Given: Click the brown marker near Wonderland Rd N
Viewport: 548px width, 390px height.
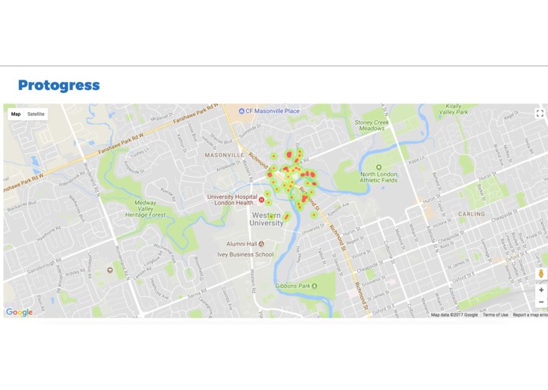Looking at the screenshot, I should coord(110,270).
